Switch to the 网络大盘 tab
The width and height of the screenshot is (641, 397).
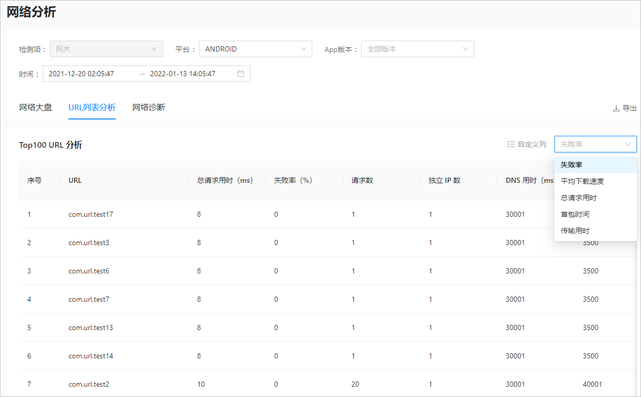click(35, 108)
